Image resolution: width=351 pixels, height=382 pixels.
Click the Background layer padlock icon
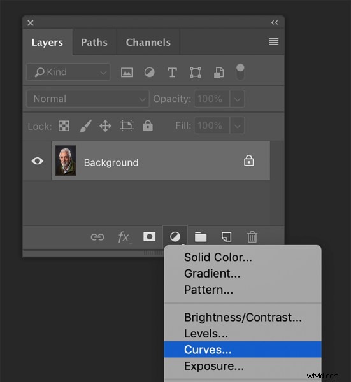point(248,160)
